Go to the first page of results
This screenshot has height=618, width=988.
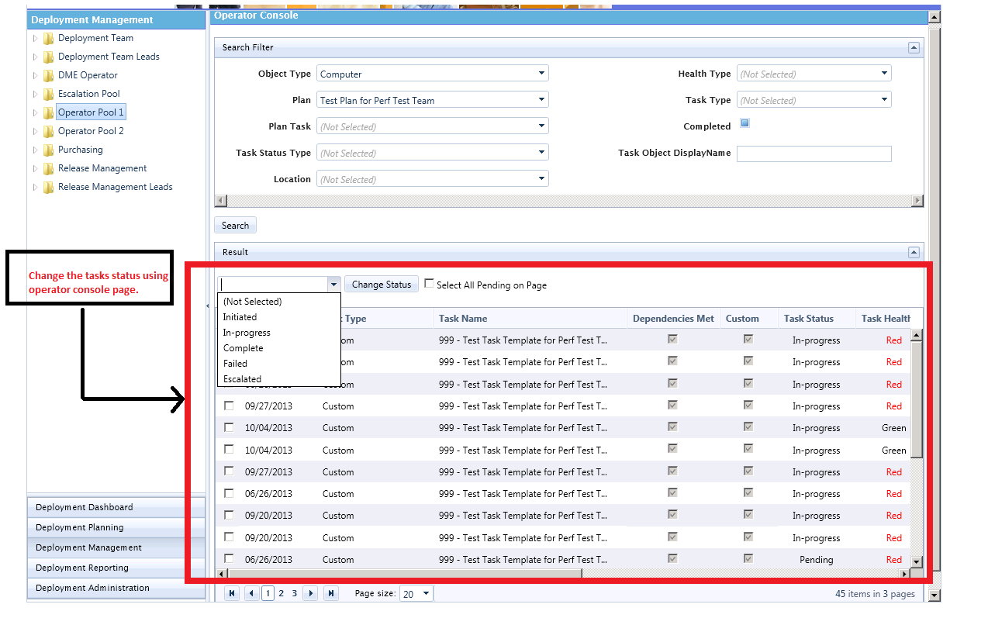(x=232, y=593)
